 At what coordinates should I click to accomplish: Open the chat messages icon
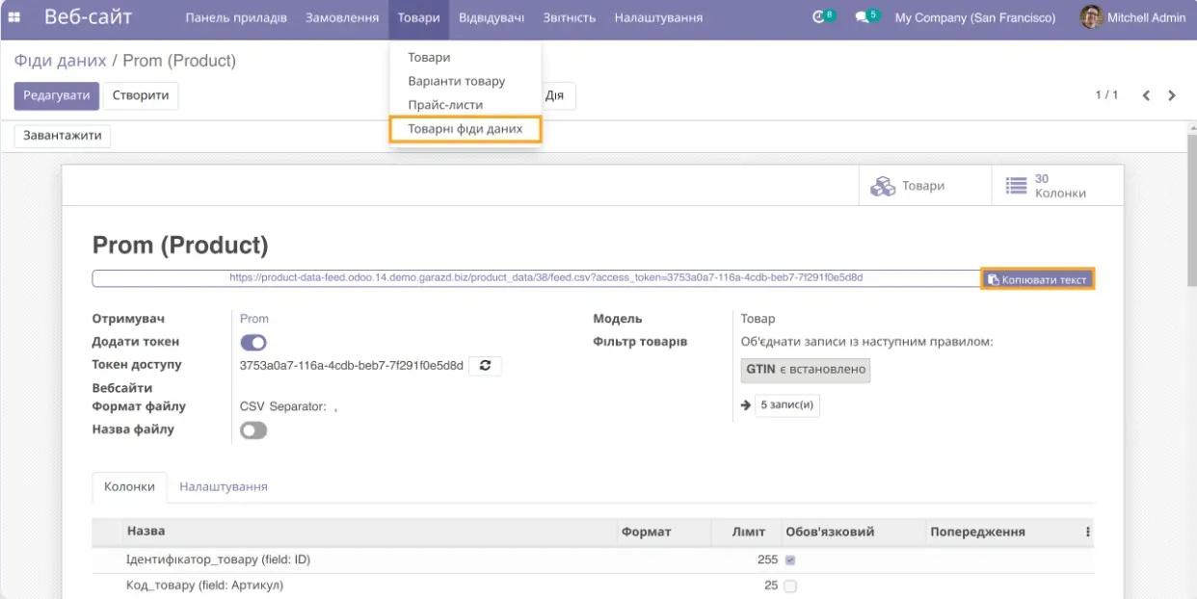pyautogui.click(x=864, y=17)
